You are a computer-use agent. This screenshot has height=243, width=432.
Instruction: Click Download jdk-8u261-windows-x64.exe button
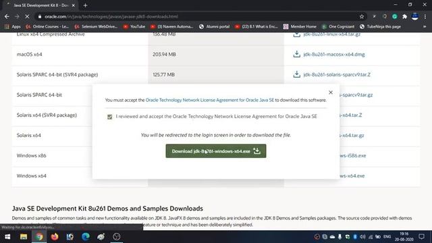216,151
